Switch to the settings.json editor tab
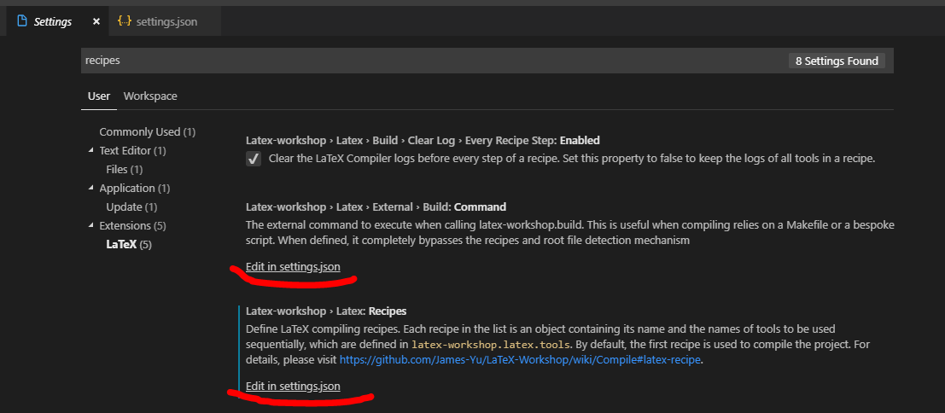The image size is (945, 413). (x=166, y=21)
